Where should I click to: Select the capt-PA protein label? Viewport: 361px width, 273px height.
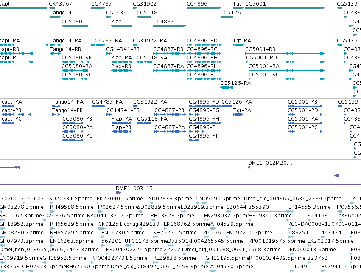[12, 102]
